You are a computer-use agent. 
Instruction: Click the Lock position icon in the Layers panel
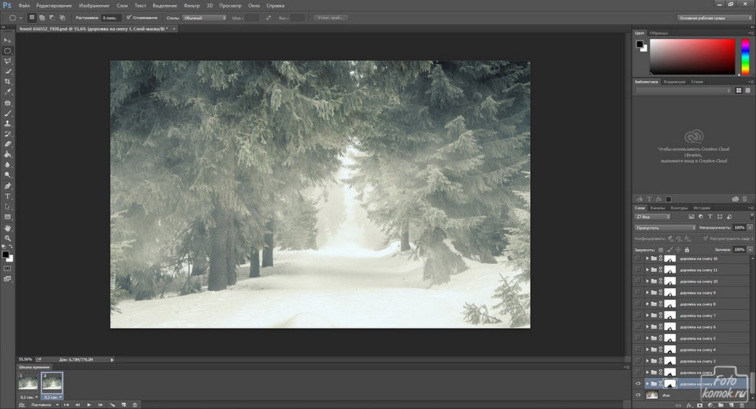pyautogui.click(x=678, y=250)
